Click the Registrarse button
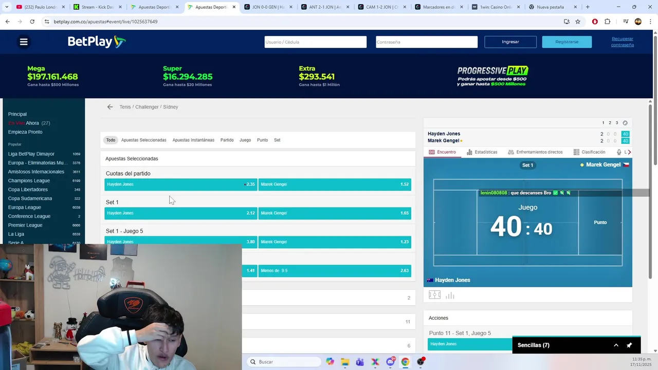The width and height of the screenshot is (658, 370). coord(567,42)
